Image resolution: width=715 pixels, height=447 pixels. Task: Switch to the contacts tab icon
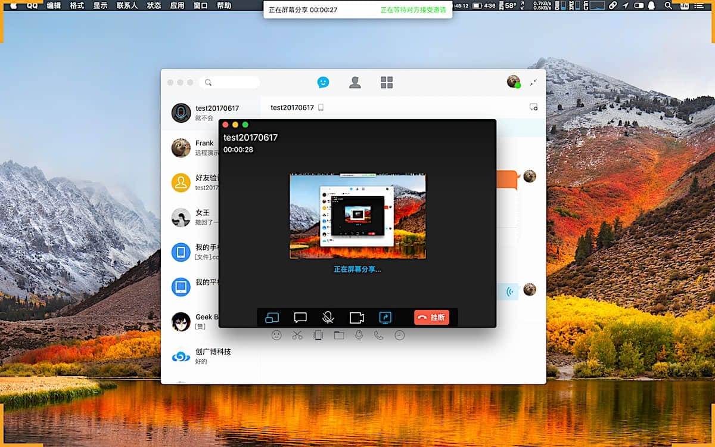[355, 82]
